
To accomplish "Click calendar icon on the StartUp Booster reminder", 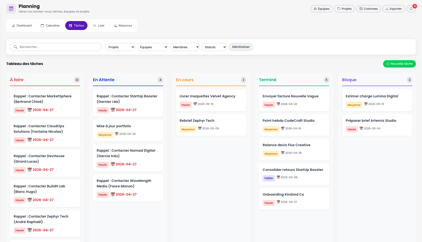I will (113, 110).
